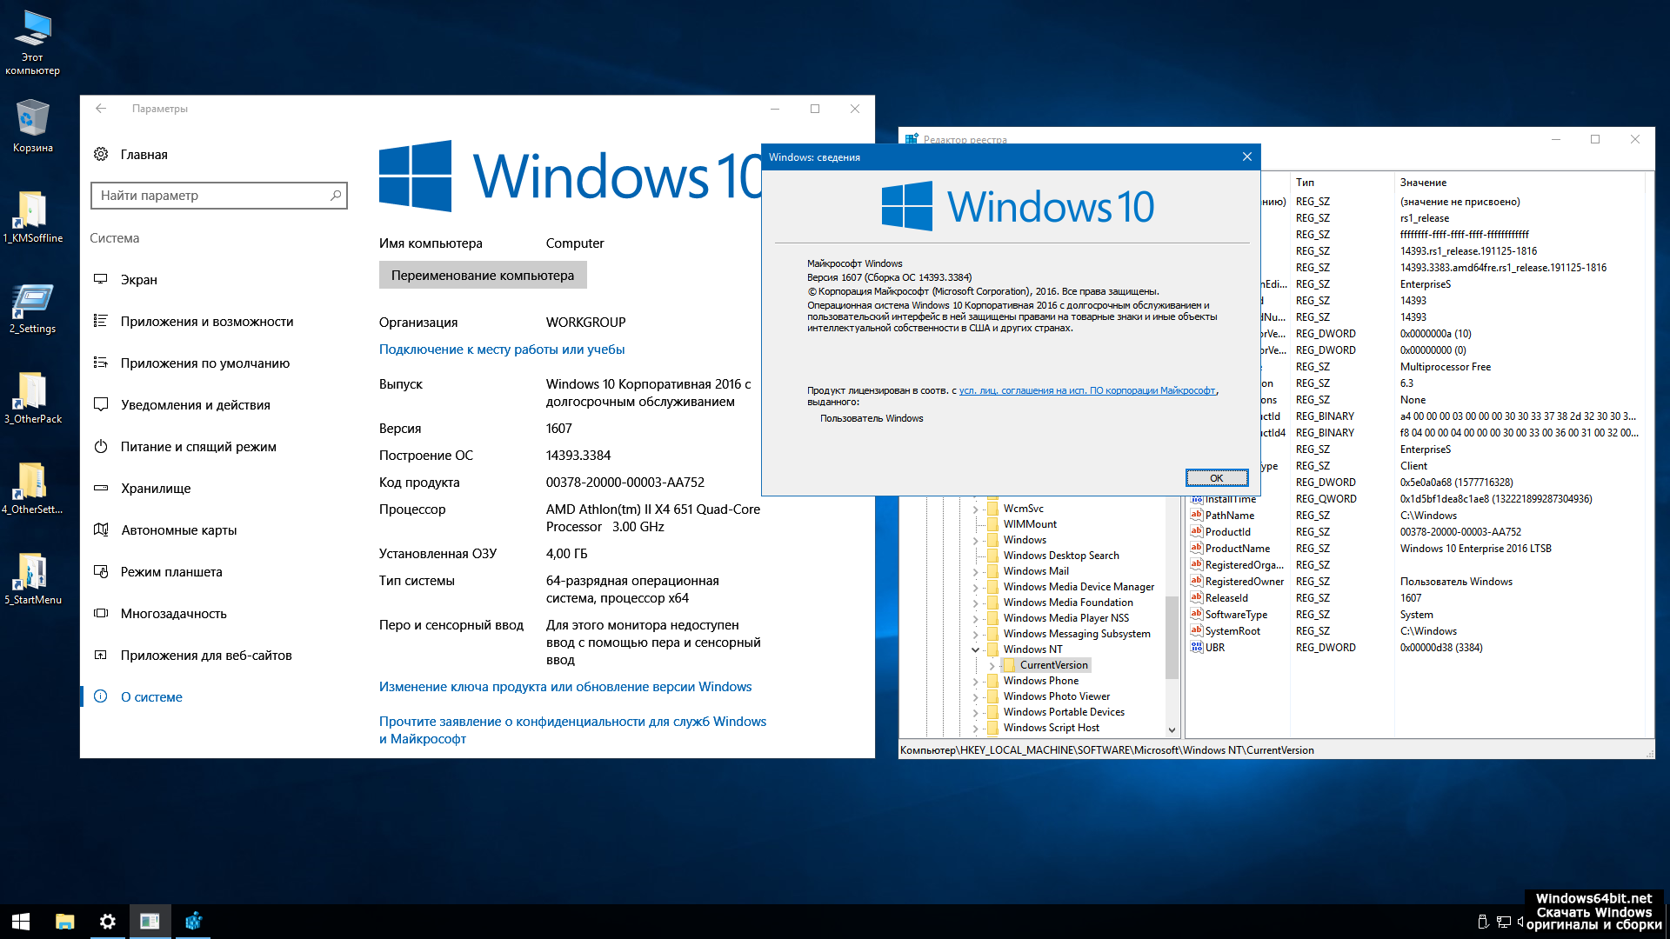Click the Главная gear icon
The width and height of the screenshot is (1670, 939).
coord(101,154)
